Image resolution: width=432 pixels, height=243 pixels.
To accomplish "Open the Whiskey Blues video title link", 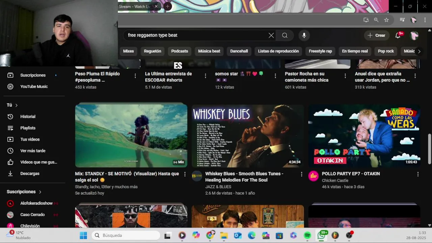I will point(244,177).
